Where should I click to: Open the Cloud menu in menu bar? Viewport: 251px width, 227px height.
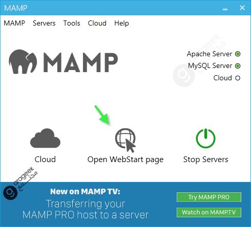(97, 23)
